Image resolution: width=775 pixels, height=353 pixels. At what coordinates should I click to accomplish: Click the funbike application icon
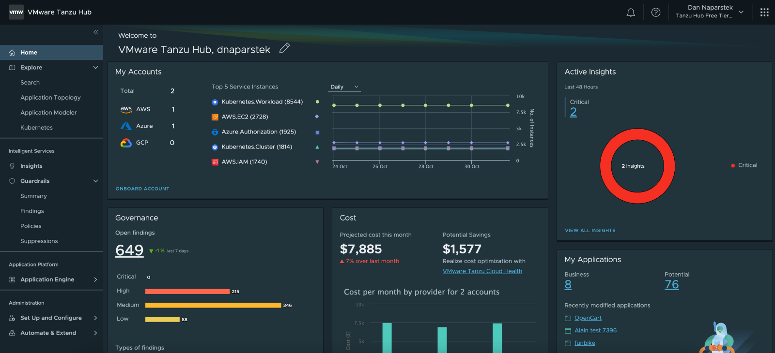(568, 343)
